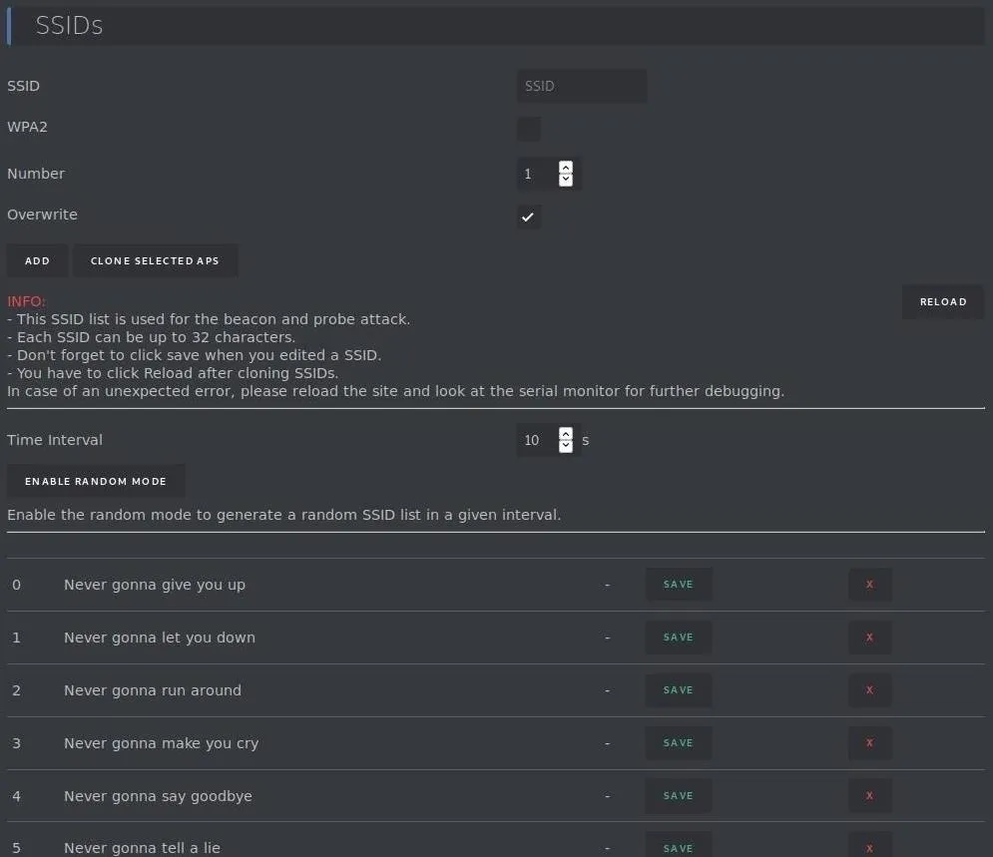Screen dimensions: 993x857
Task: Increase Time Interval with up arrow
Action: click(x=566, y=434)
